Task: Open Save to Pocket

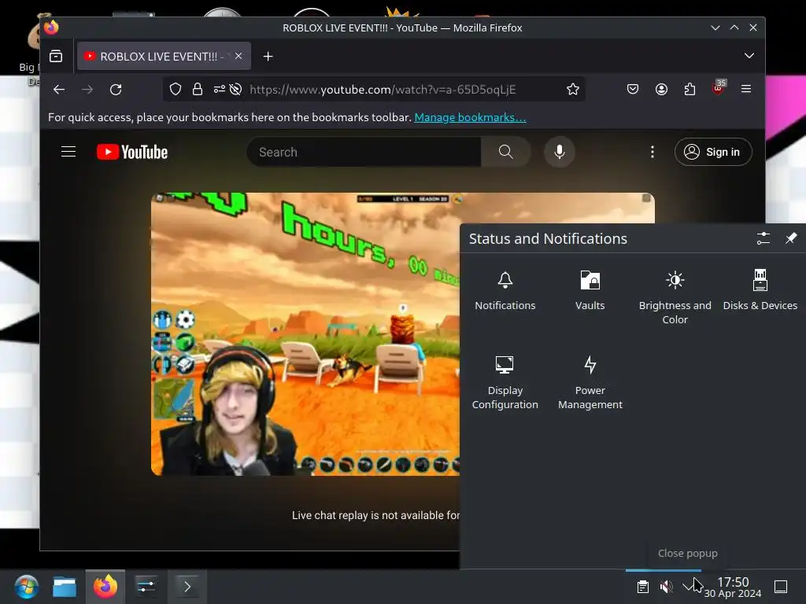Action: coord(633,90)
